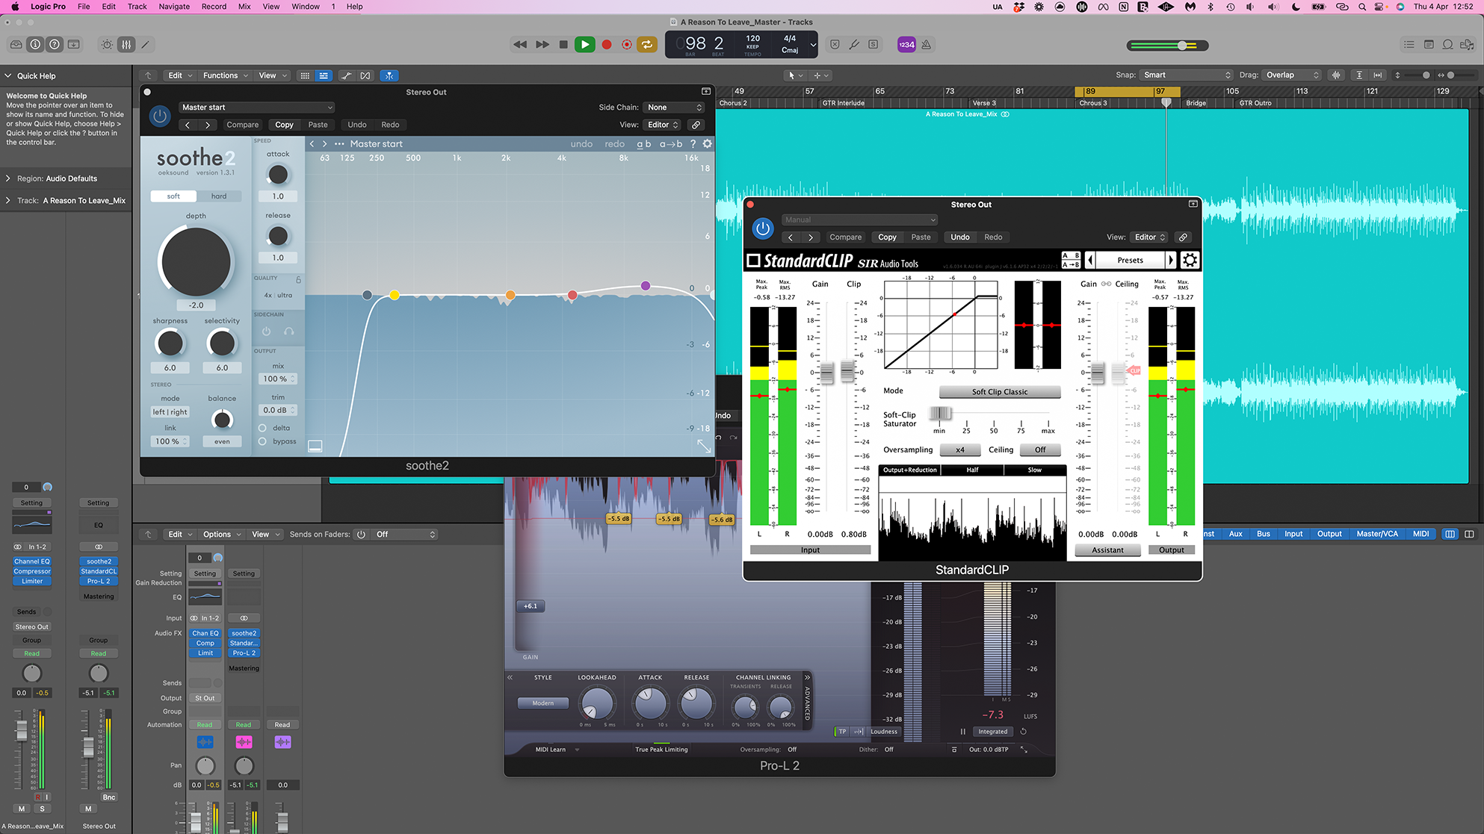Screen dimensions: 1484x834
Task: Click the Oversampling x4 button
Action: pos(960,449)
